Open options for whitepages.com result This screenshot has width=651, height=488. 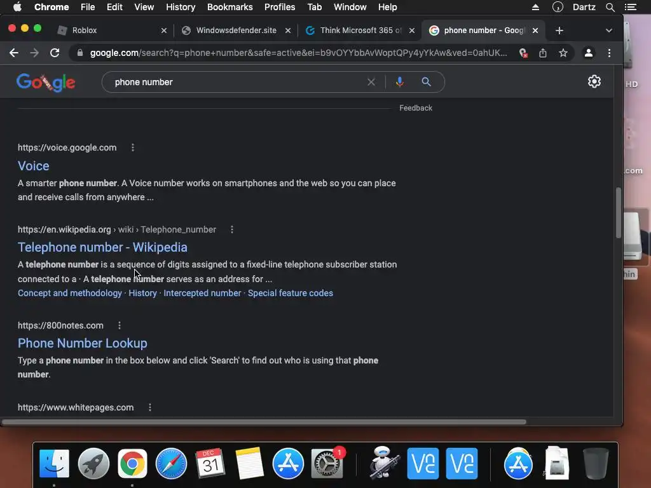[x=150, y=407]
